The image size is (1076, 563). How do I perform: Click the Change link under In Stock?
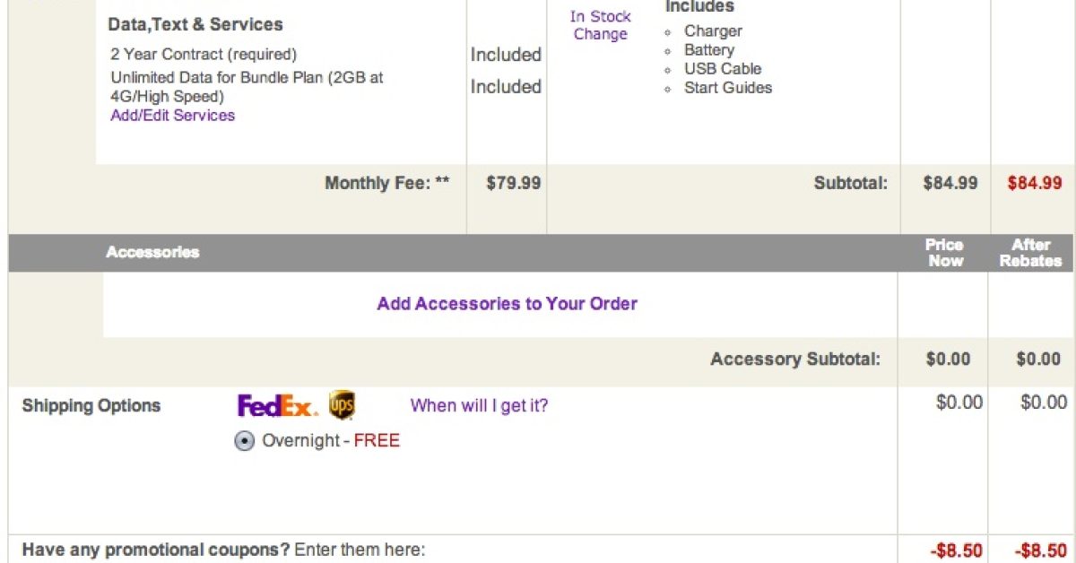coord(600,34)
